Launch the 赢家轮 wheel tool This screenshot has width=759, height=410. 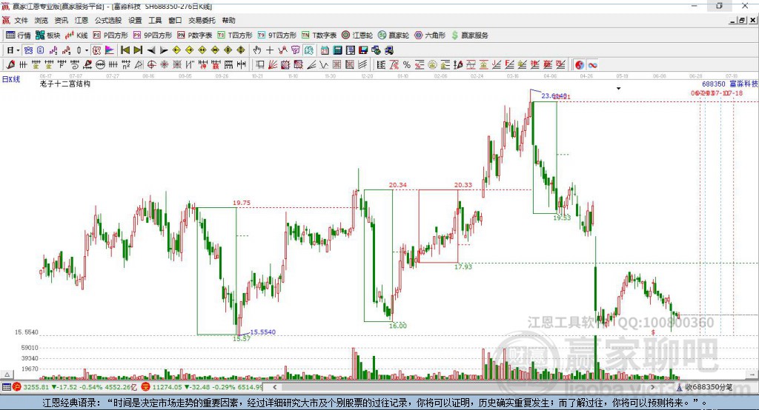tap(394, 36)
